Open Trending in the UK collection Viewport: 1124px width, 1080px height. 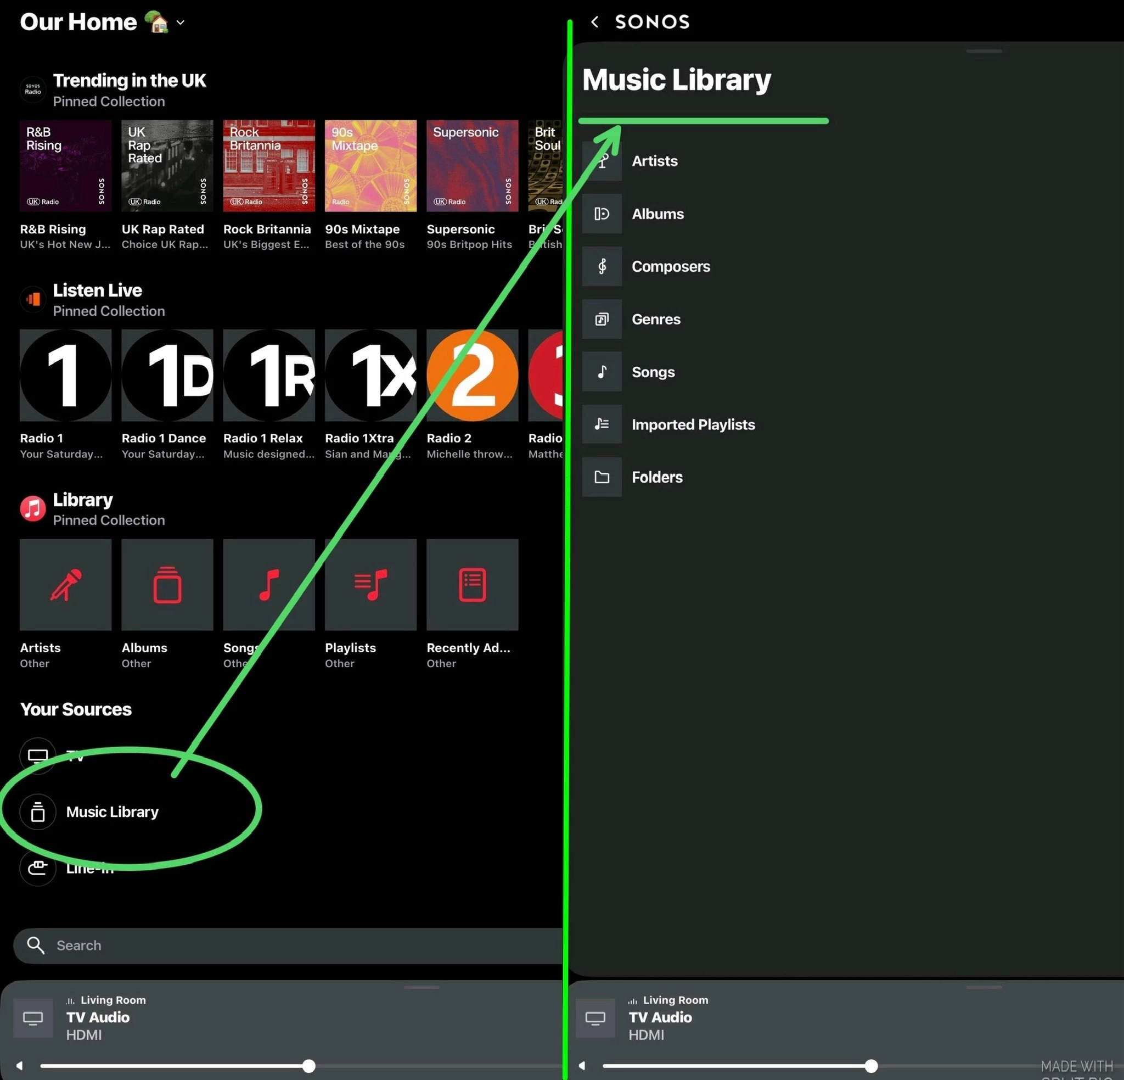129,80
